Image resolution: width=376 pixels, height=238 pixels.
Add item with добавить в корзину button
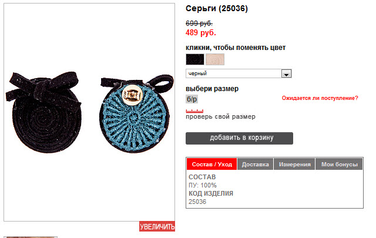pyautogui.click(x=239, y=138)
